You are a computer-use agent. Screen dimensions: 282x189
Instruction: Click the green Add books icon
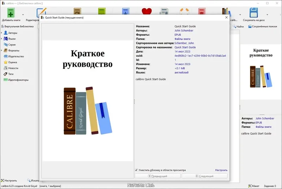[x=11, y=13]
